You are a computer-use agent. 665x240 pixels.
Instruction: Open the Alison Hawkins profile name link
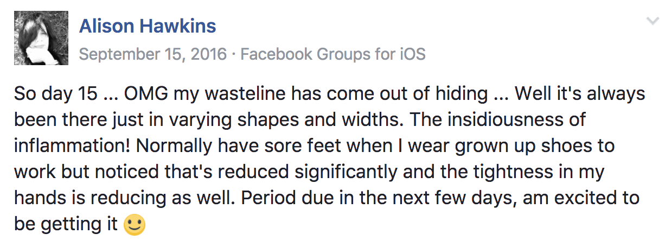point(148,26)
